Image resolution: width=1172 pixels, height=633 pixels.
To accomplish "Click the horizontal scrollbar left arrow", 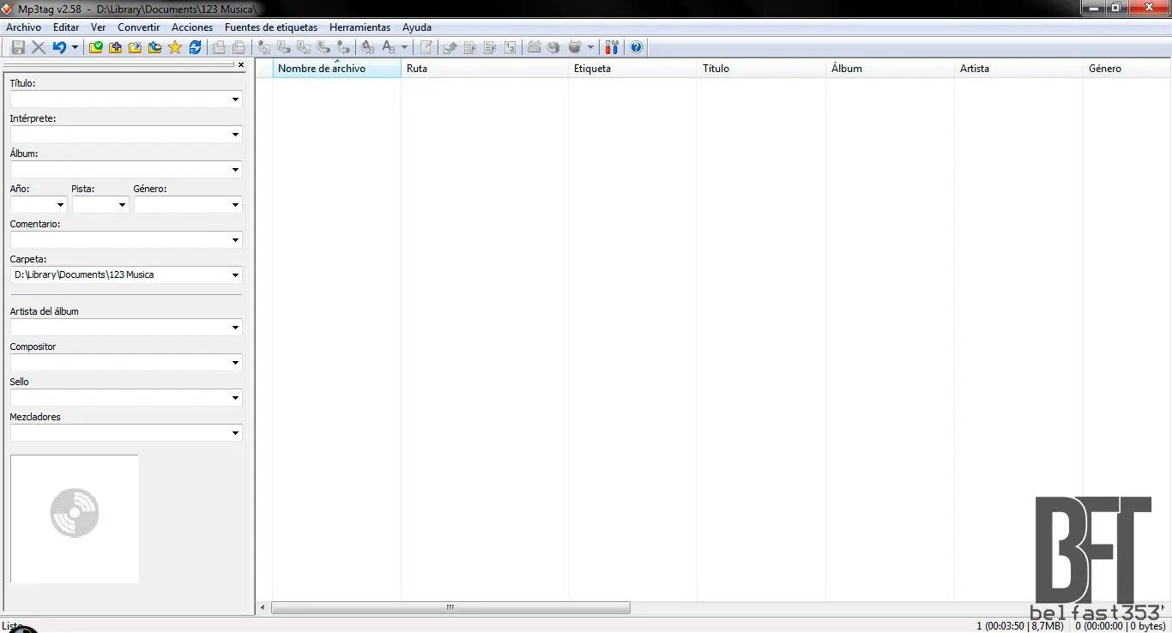I will (263, 607).
